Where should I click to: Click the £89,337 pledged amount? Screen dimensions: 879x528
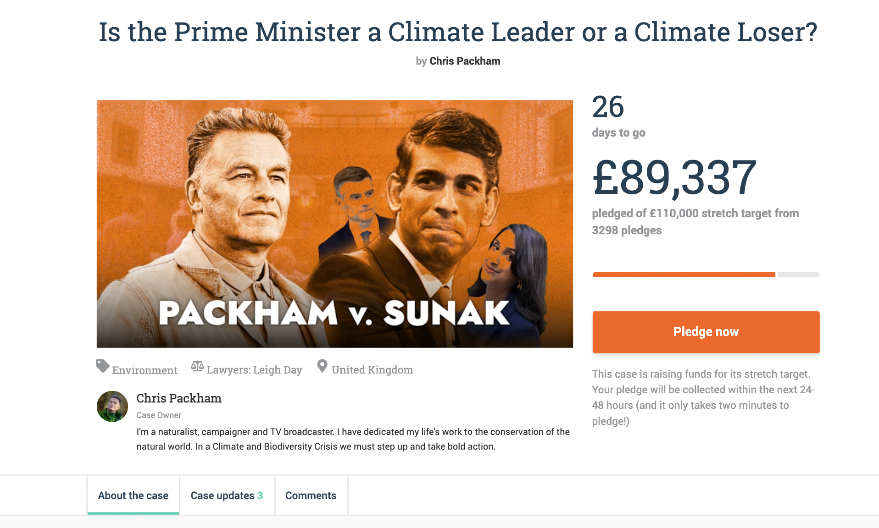(x=674, y=178)
